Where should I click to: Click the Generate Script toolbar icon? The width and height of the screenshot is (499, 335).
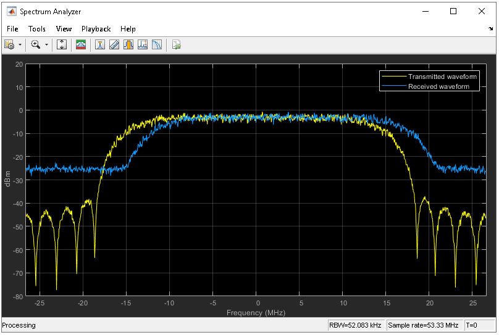(x=176, y=44)
